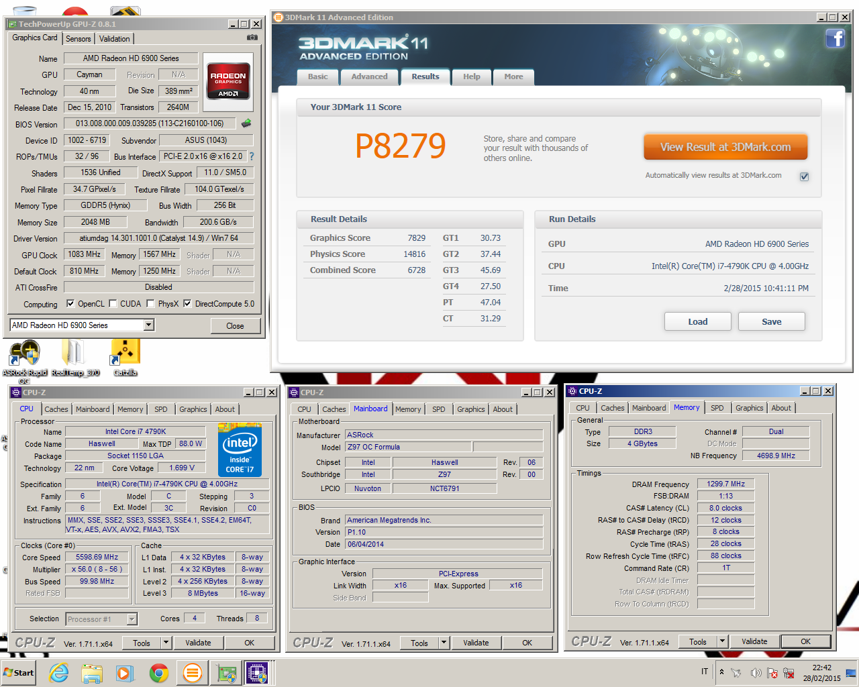
Task: Select Caches tab in the CPU-Z CPU window
Action: (x=56, y=409)
